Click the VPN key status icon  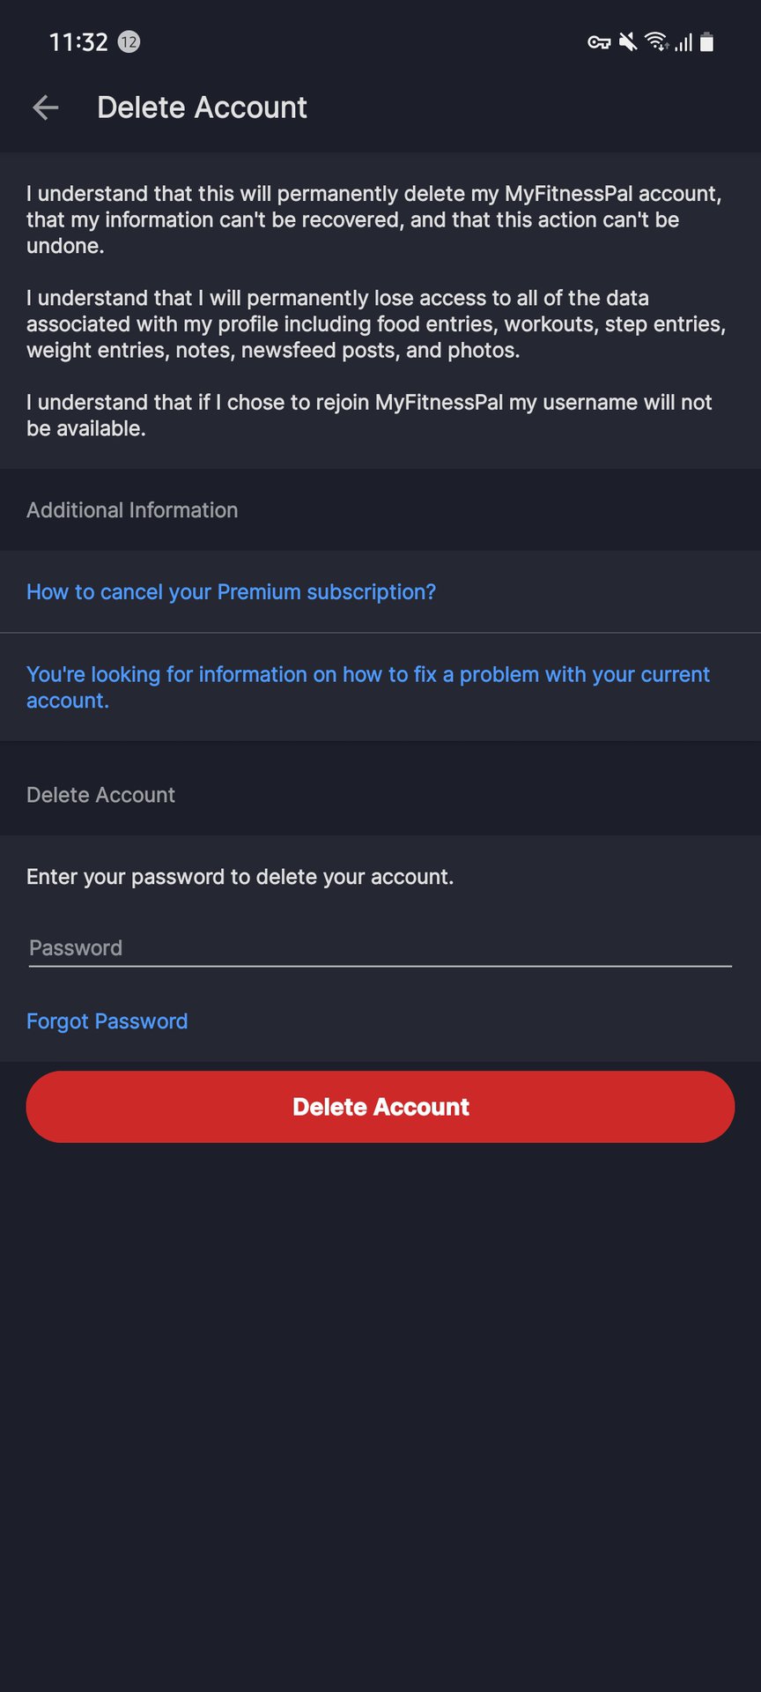(x=599, y=41)
